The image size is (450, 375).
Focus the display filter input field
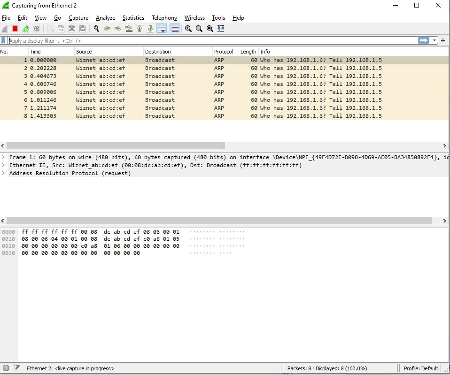[x=212, y=41]
